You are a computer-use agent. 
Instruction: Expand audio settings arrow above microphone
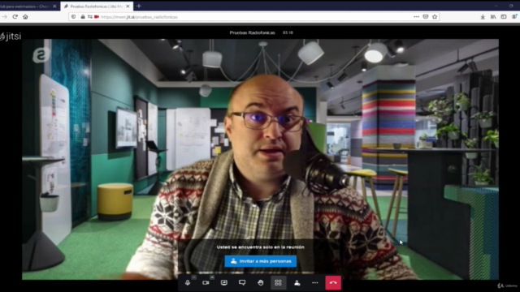point(194,277)
